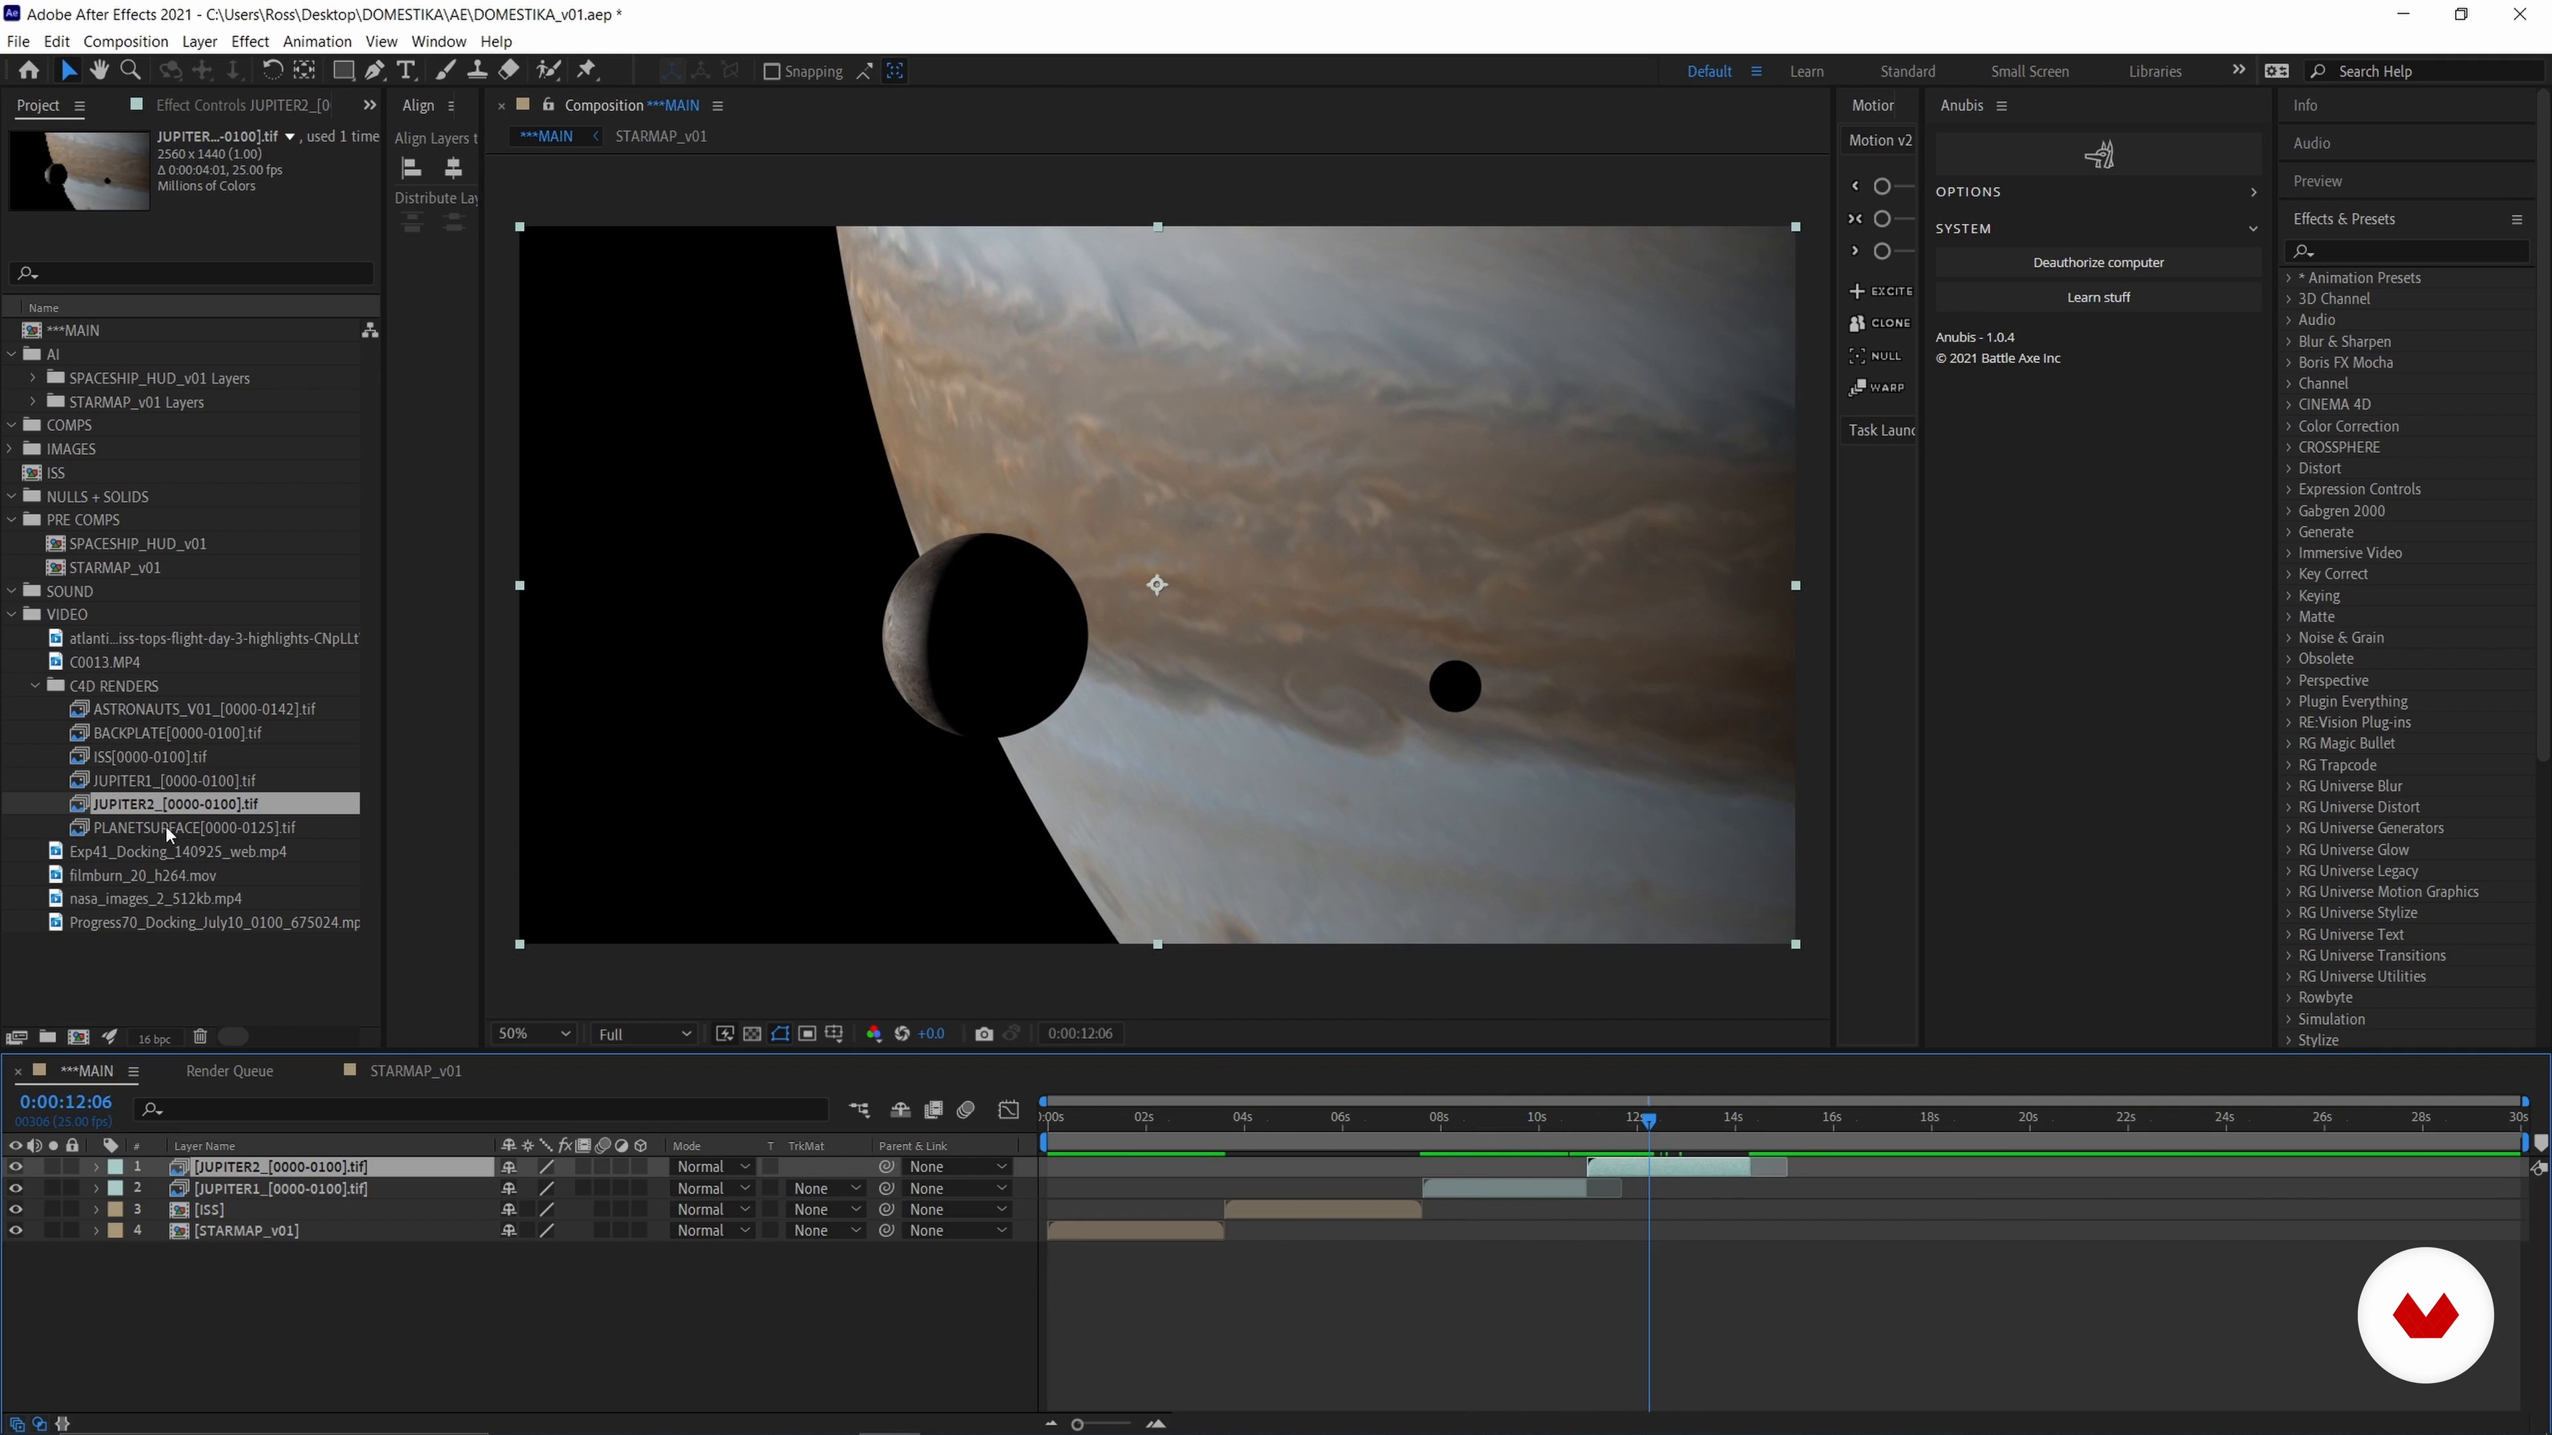Select the Eraser tool
The image size is (2552, 1435).
tap(508, 70)
